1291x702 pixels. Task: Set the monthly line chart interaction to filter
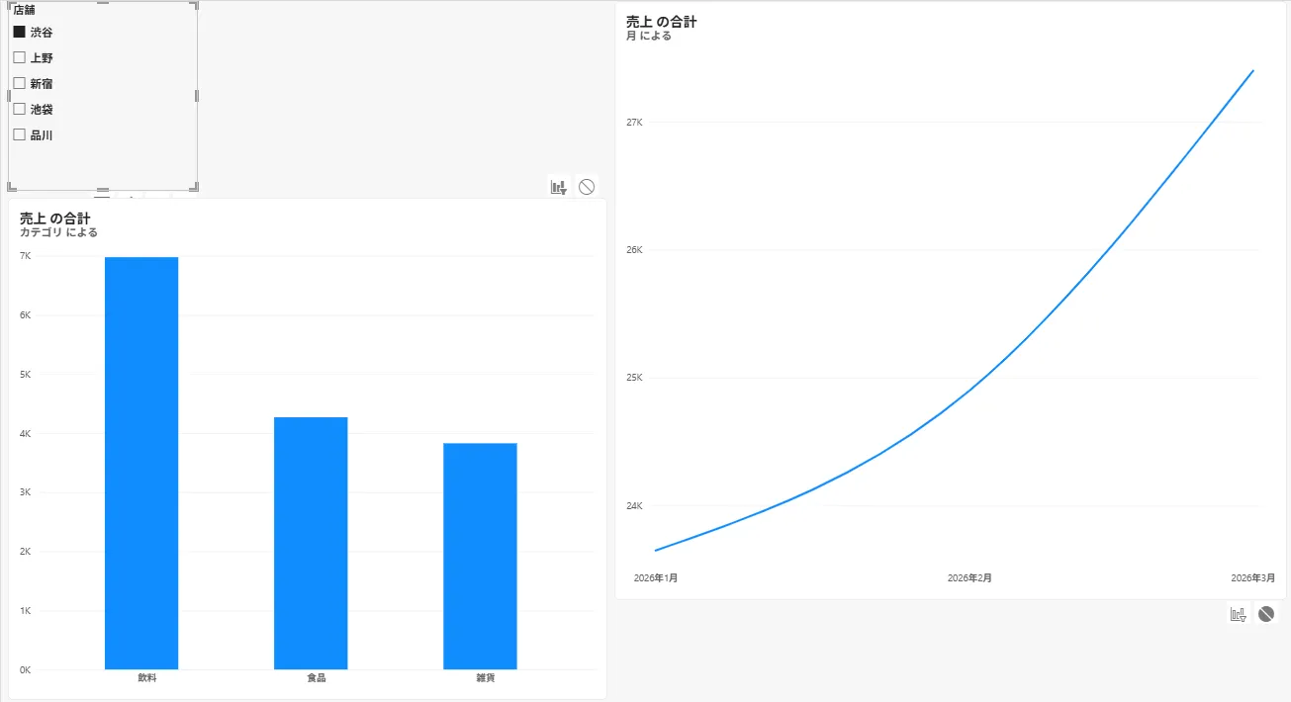point(1239,614)
